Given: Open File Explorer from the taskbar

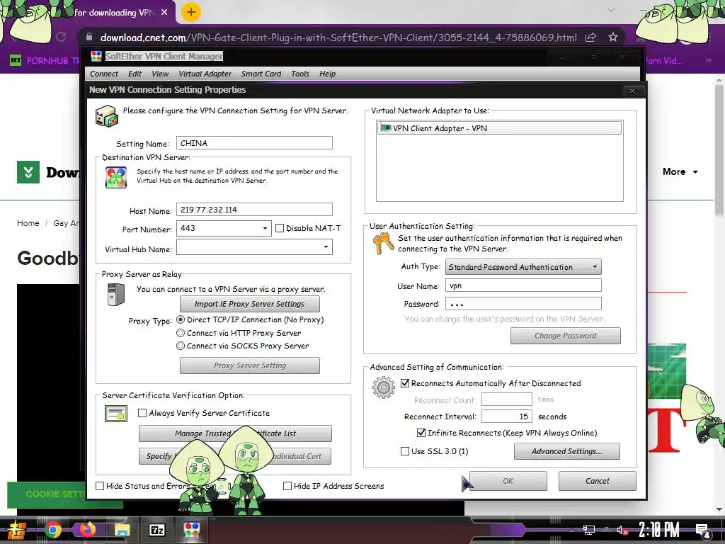Looking at the screenshot, I should pyautogui.click(x=122, y=530).
